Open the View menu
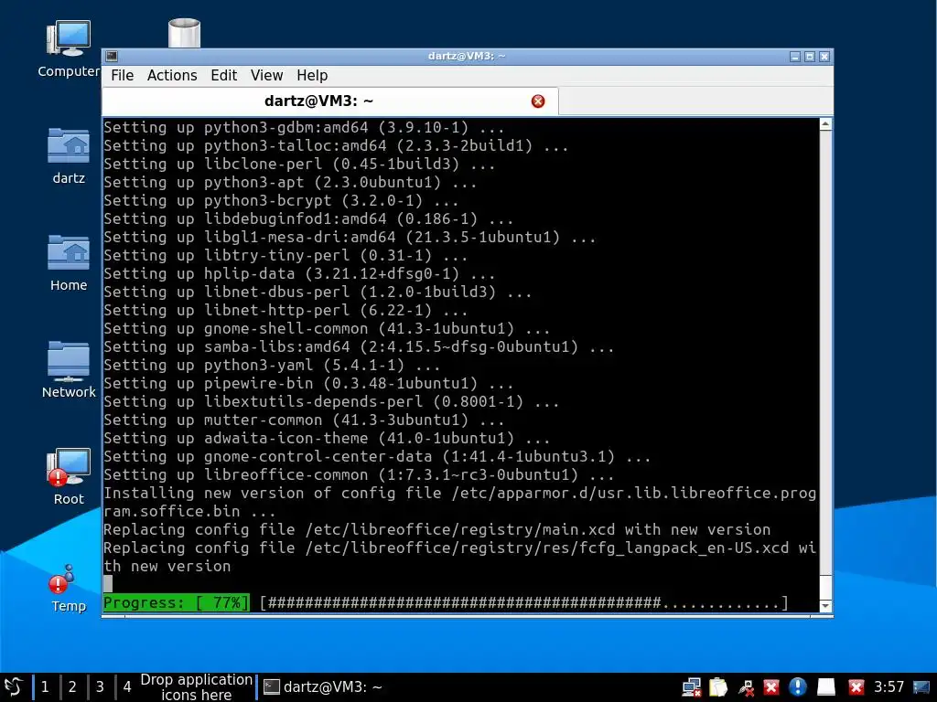The image size is (937, 702). (266, 75)
